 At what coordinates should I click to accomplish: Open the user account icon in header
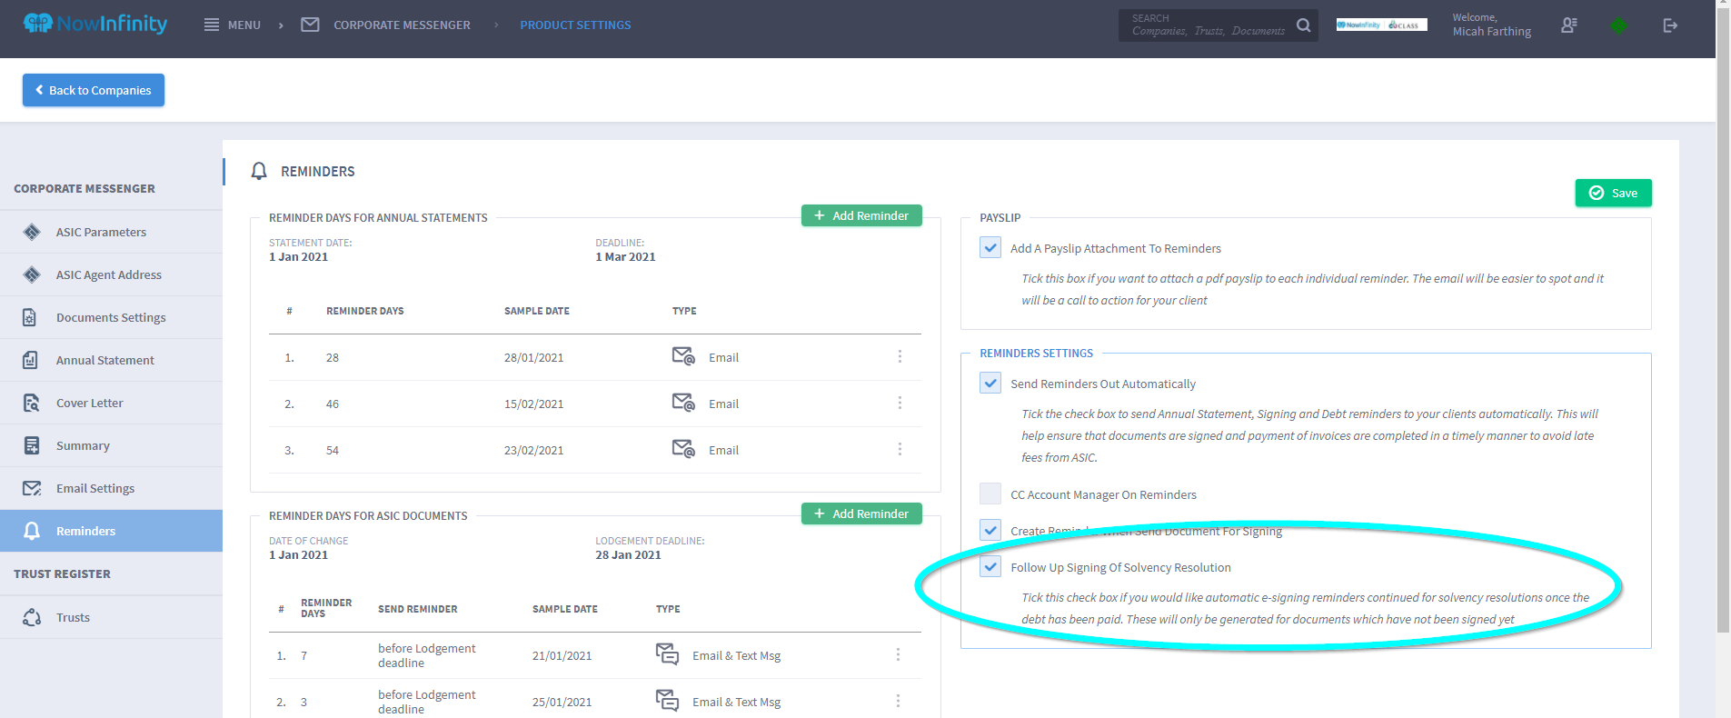(1569, 25)
